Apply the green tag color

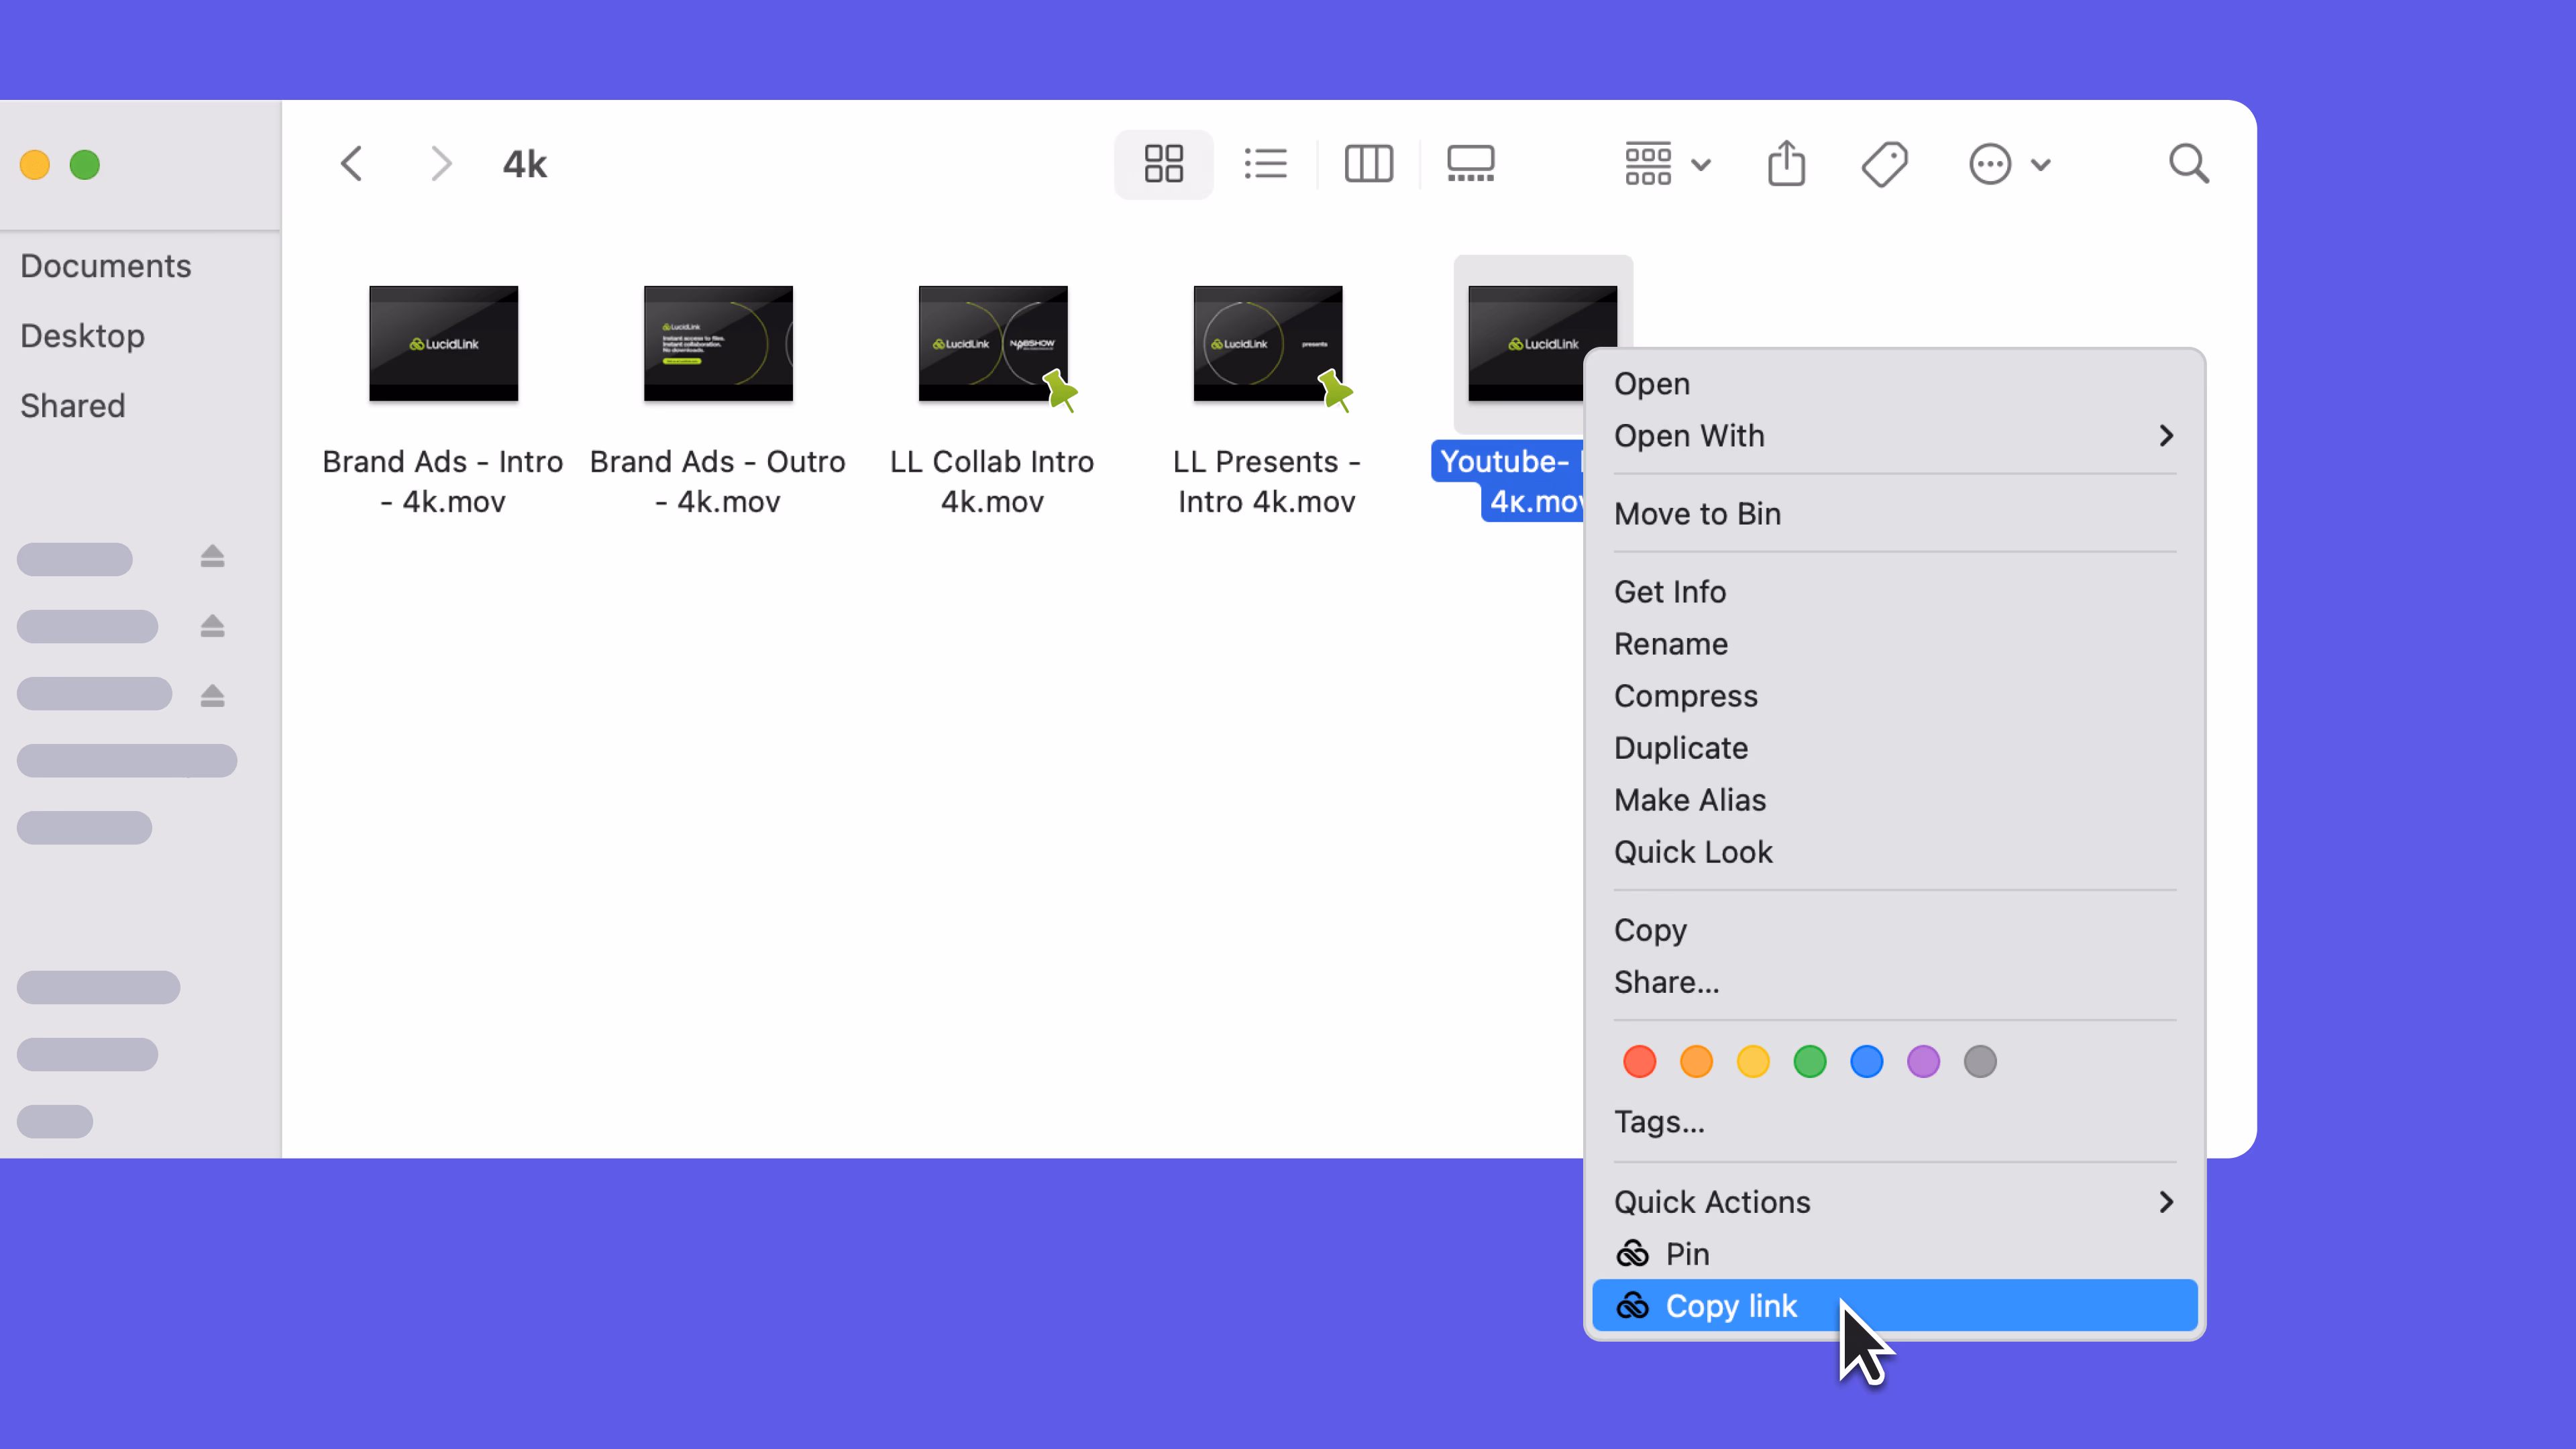1809,1061
